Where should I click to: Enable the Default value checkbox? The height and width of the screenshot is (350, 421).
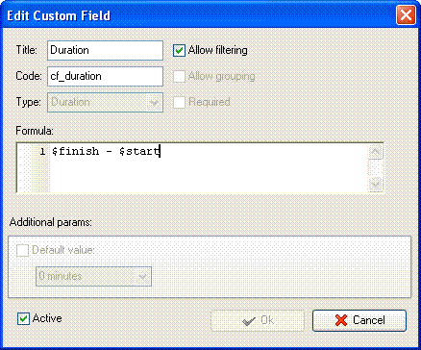23,250
